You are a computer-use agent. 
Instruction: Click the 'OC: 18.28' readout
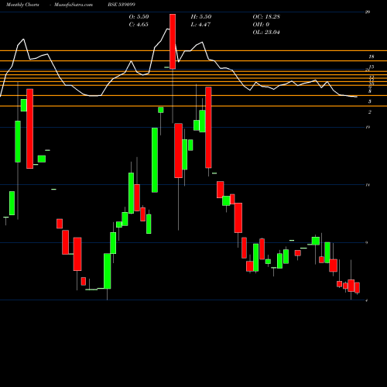click(266, 17)
